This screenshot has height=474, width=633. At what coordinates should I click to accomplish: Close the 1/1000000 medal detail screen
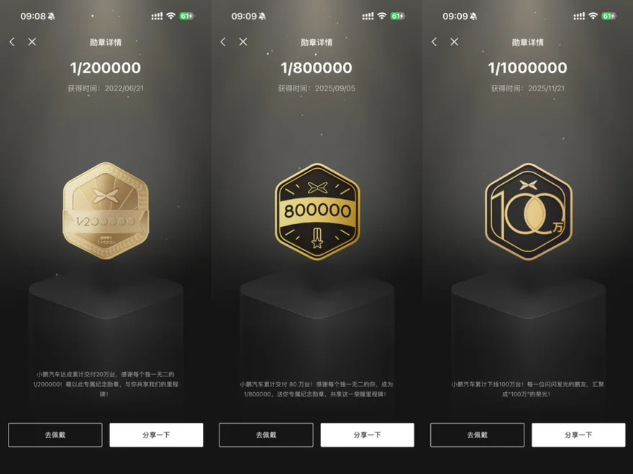454,42
